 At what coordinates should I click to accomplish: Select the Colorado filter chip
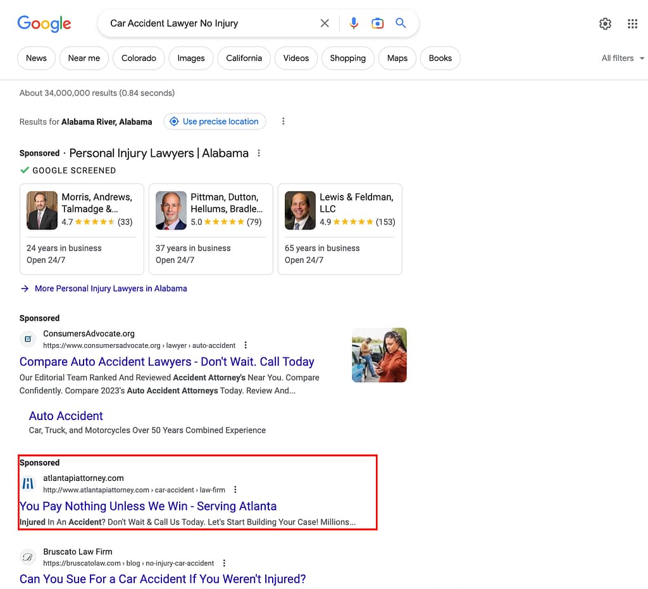(139, 58)
